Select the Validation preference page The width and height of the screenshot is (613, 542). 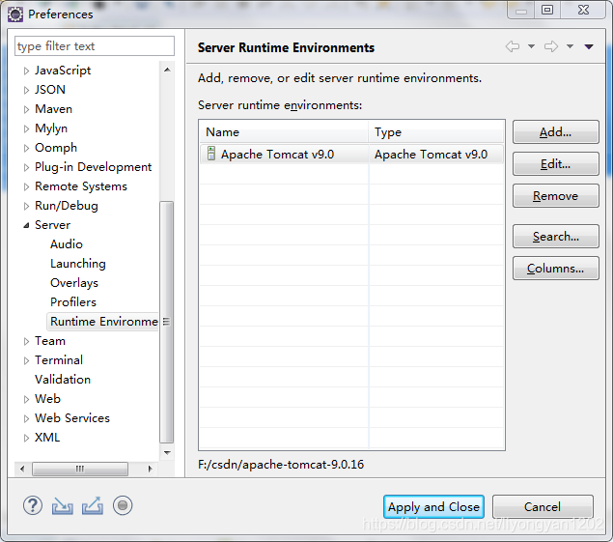(x=63, y=379)
